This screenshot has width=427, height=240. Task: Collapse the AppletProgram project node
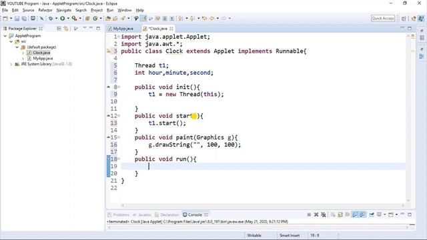coord(5,35)
